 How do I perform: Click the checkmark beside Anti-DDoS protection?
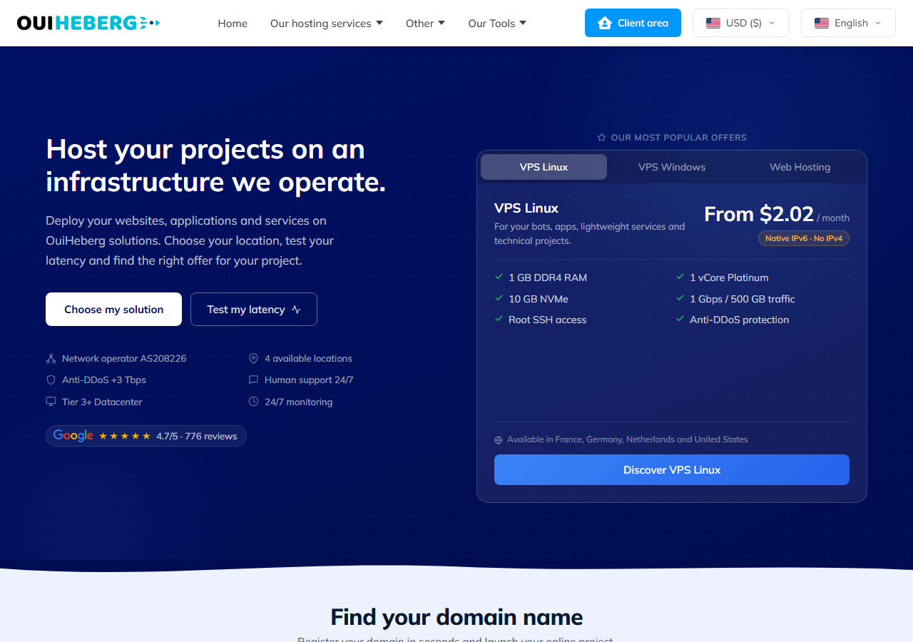[x=680, y=319]
